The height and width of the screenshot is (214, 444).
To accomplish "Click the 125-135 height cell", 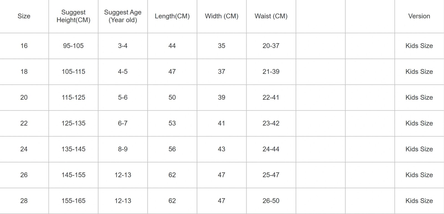I will [73, 123].
